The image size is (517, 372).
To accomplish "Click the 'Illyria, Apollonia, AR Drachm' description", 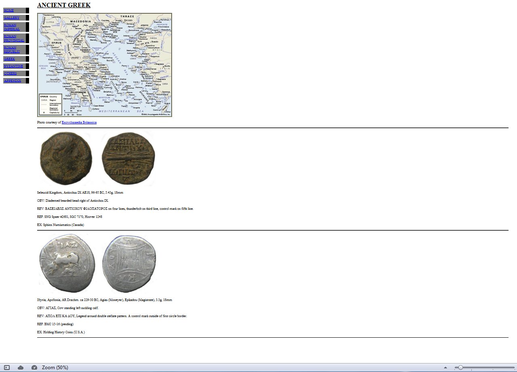I will (x=105, y=300).
